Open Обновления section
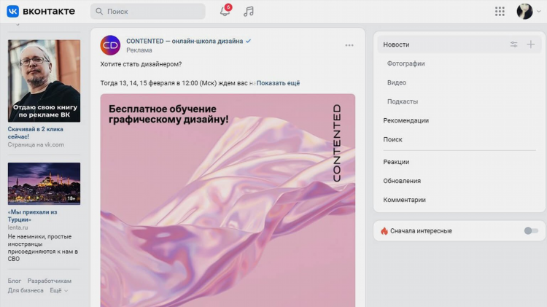Image resolution: width=547 pixels, height=307 pixels. 402,181
